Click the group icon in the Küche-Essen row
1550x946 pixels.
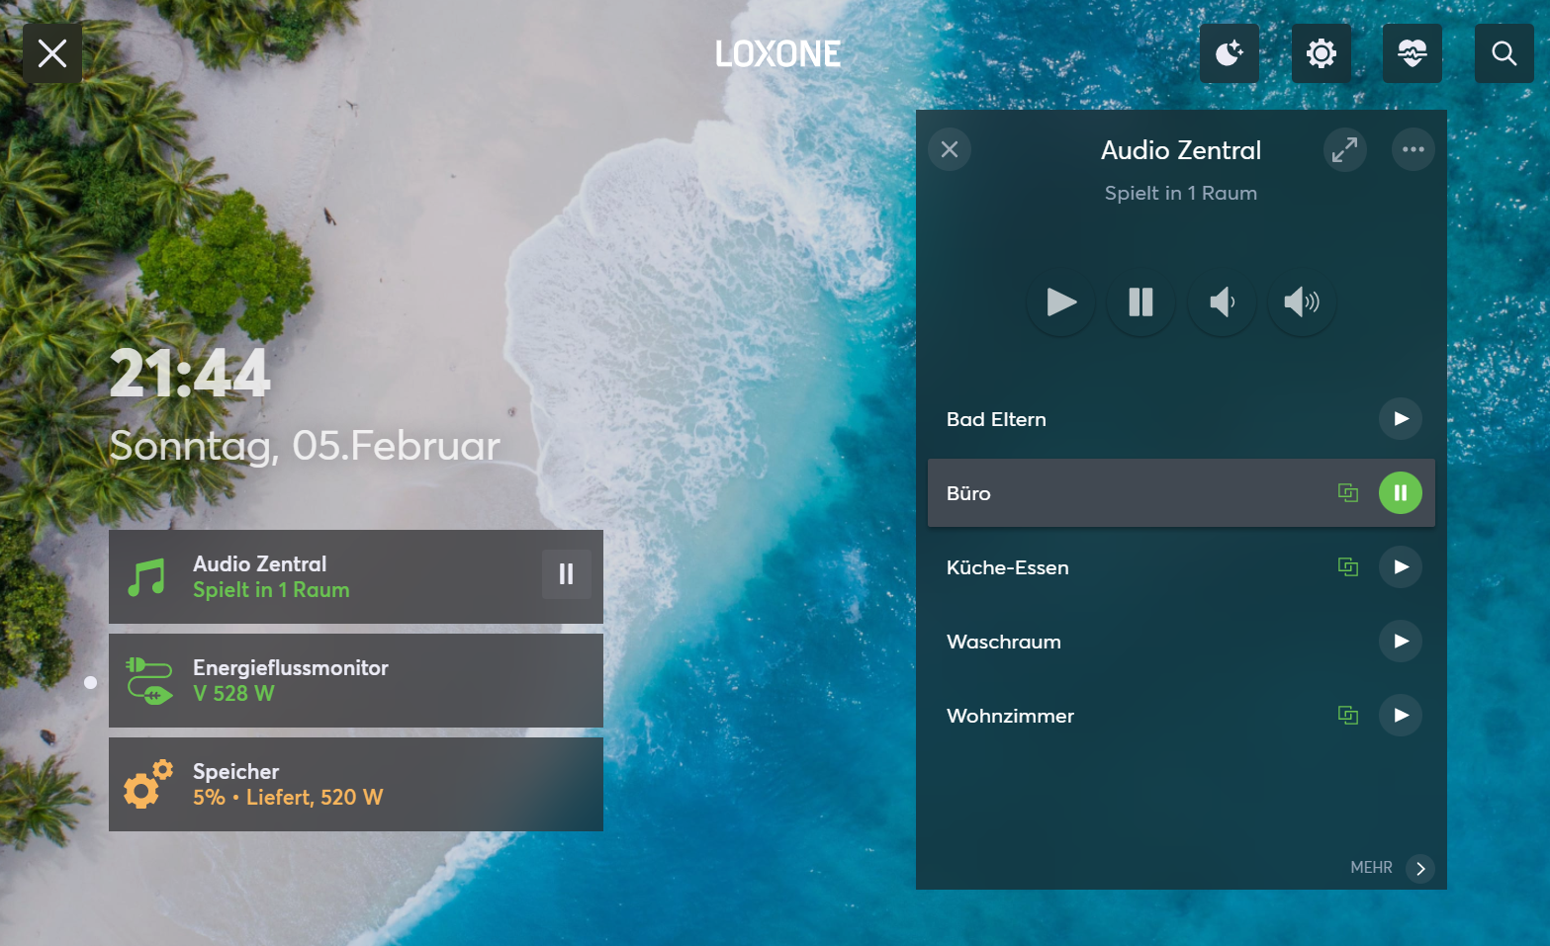1348,566
